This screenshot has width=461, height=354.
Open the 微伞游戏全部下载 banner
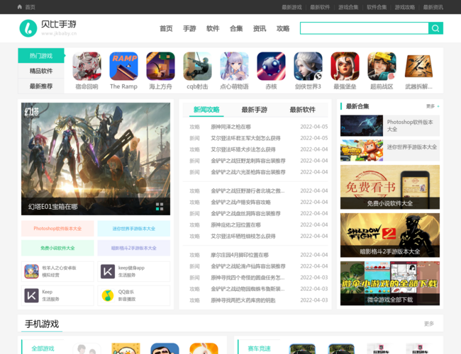(390, 283)
